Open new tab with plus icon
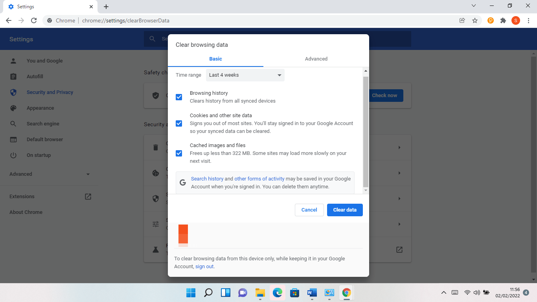This screenshot has width=537, height=302. (106, 7)
